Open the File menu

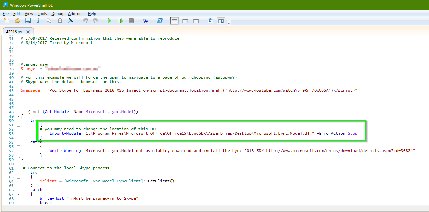(x=6, y=14)
